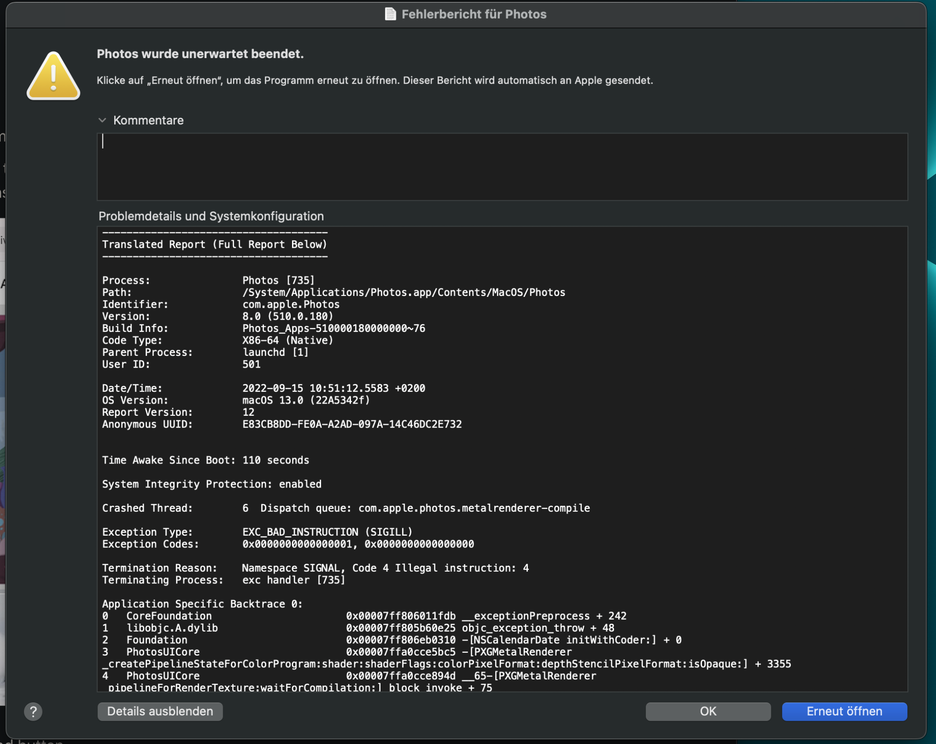Click the Problemdetails und Systemkonfiguration label
936x744 pixels.
pos(211,216)
